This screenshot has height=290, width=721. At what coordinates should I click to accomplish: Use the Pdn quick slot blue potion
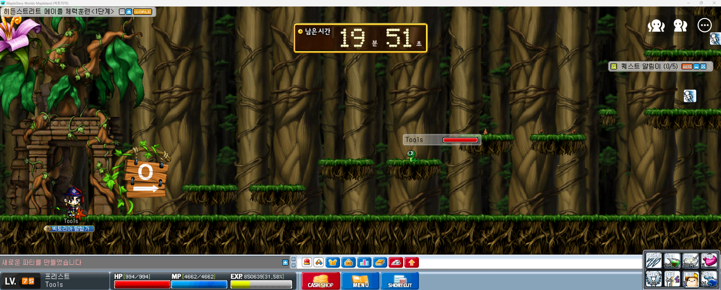(709, 279)
